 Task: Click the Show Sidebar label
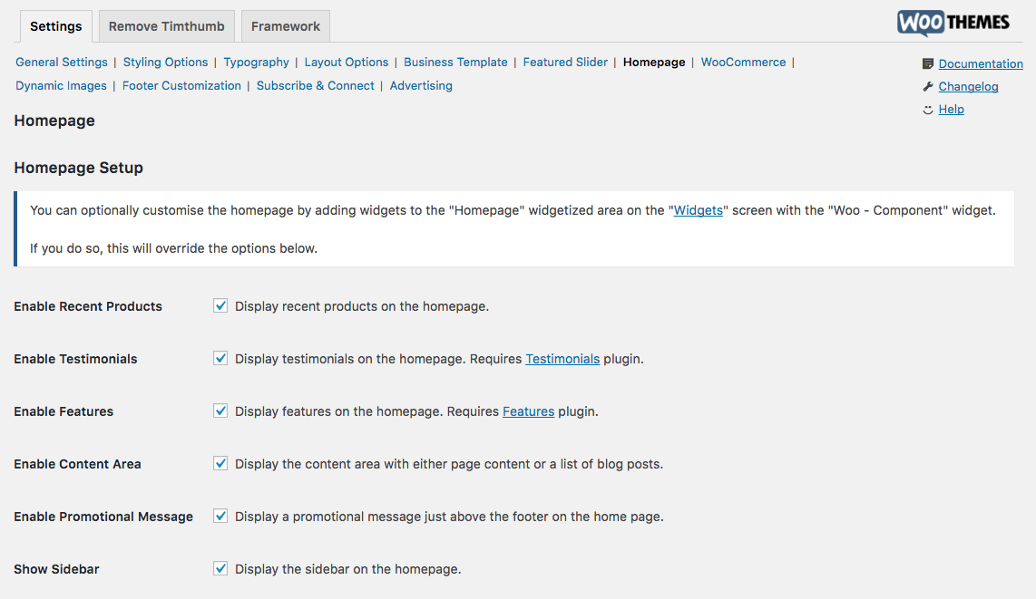click(x=57, y=569)
